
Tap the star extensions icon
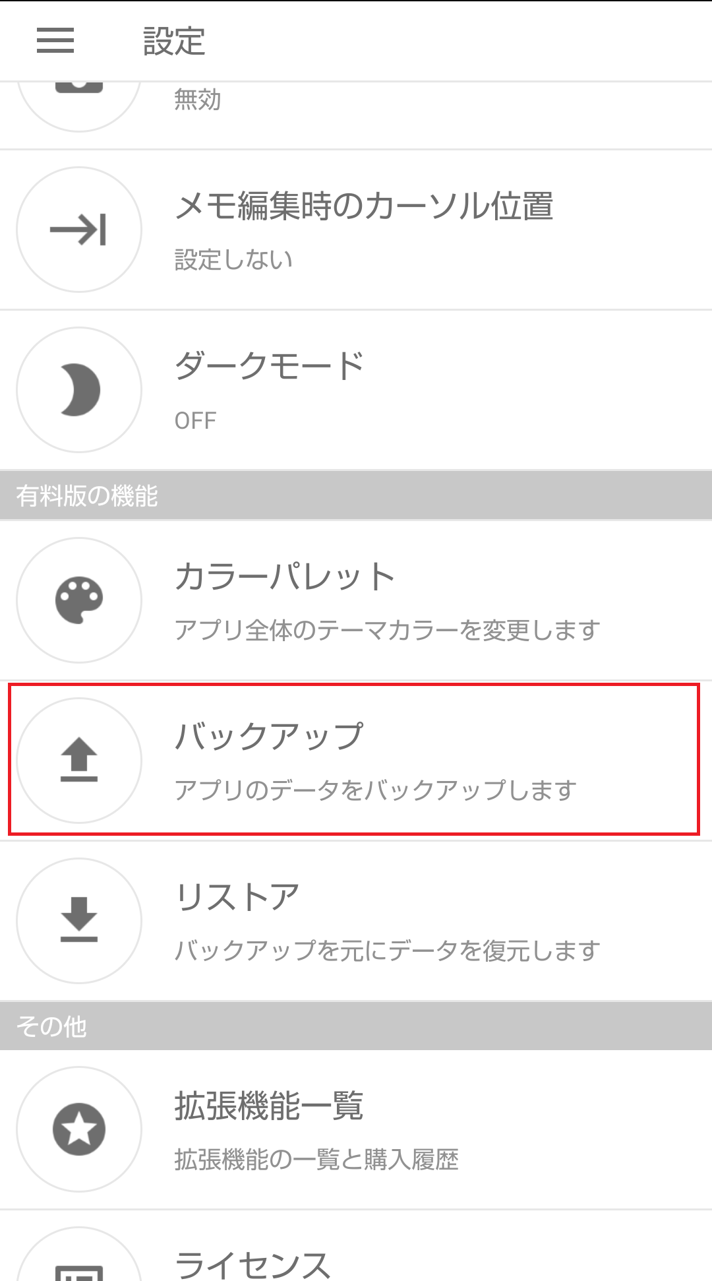pos(79,1129)
